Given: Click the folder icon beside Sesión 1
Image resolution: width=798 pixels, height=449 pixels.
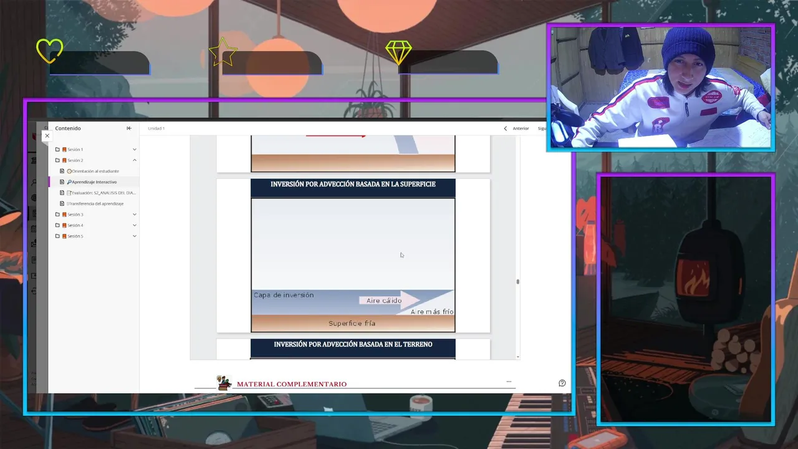Looking at the screenshot, I should pos(57,150).
